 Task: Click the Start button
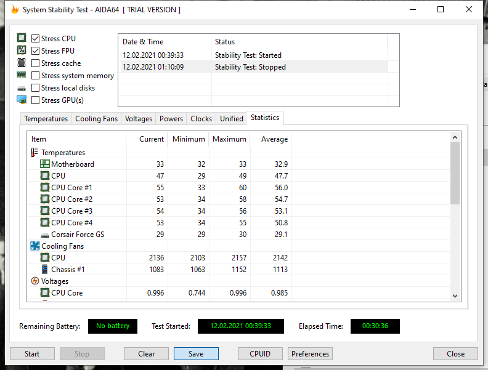coord(32,354)
